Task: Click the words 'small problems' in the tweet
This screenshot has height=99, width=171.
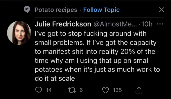Action: tap(59, 43)
